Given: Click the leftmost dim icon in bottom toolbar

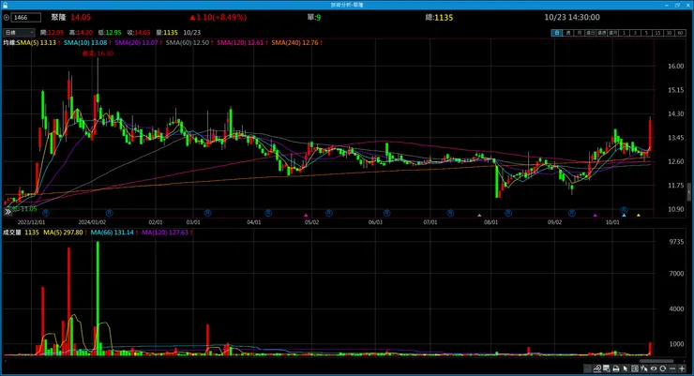Looking at the screenshot, I should [x=588, y=368].
